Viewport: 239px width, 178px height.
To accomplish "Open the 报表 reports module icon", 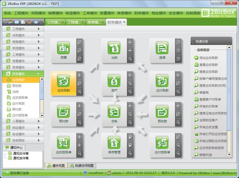I will coord(162,48).
